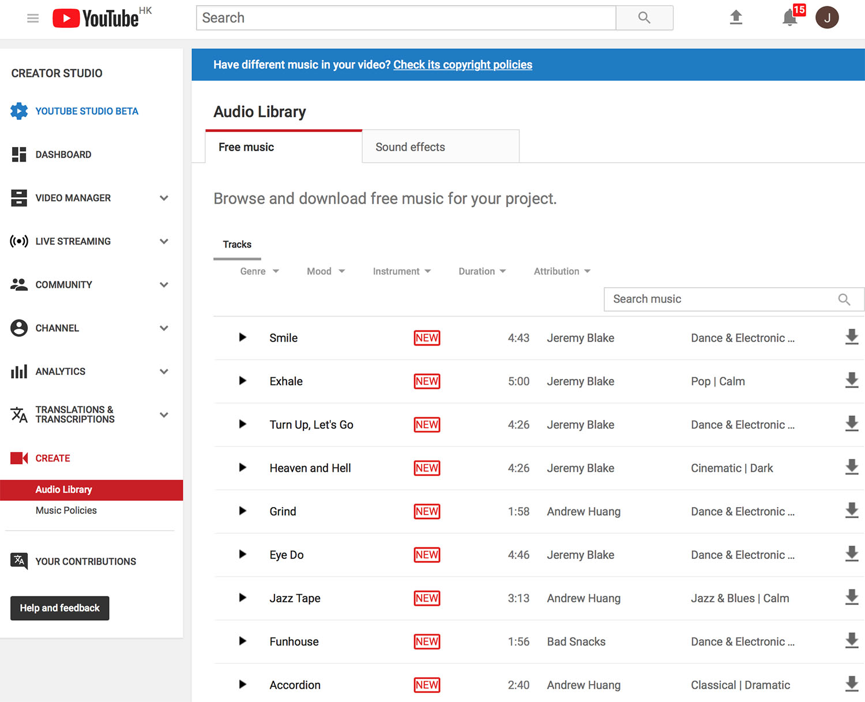Click the search music magnifier icon
Viewport: 865px width, 702px height.
click(844, 299)
